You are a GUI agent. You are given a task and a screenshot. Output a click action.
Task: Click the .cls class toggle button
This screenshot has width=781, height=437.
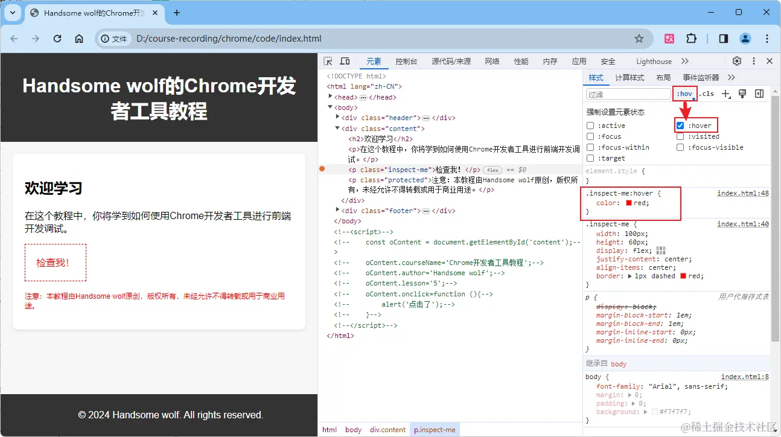706,94
